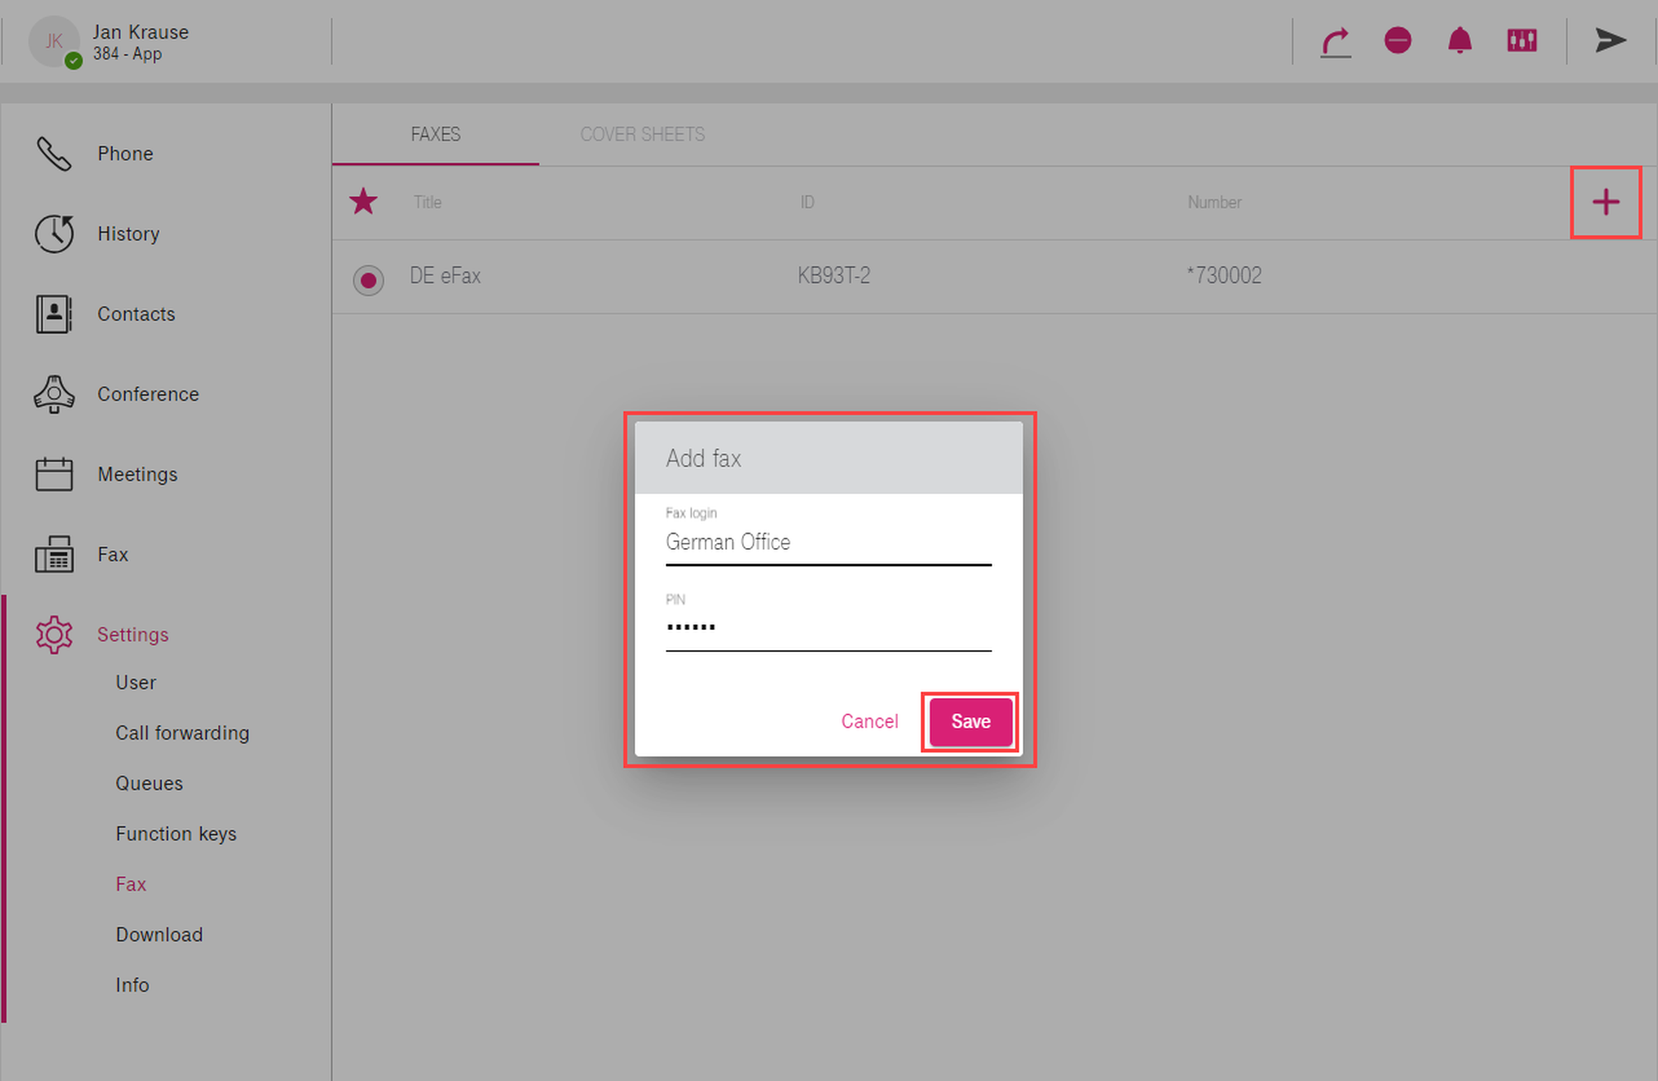Open Call forwarding settings
This screenshot has height=1081, width=1658.
tap(182, 733)
